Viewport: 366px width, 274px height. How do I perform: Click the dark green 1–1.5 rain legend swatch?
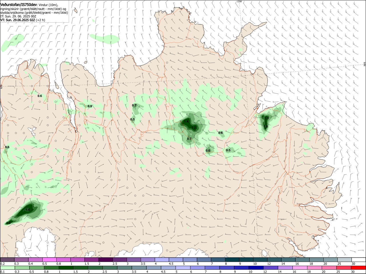[66, 268]
